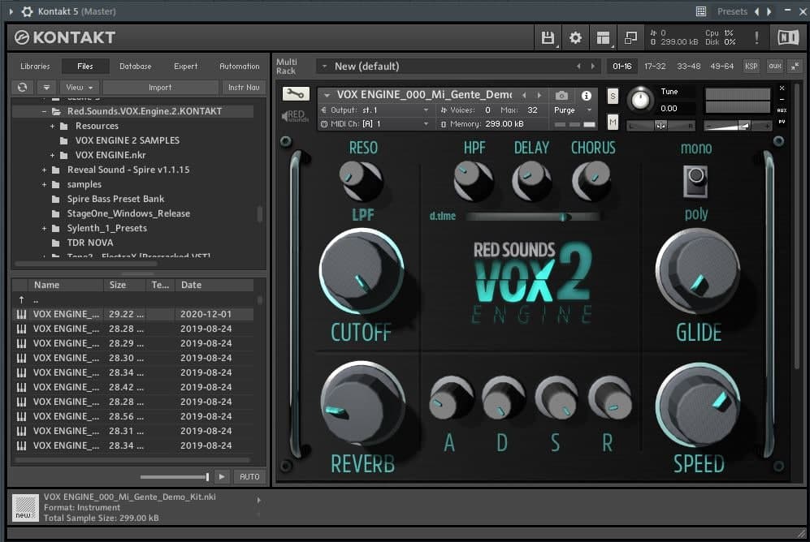Load previous instrument with header left arrow
Image resolution: width=810 pixels, height=542 pixels.
[524, 95]
